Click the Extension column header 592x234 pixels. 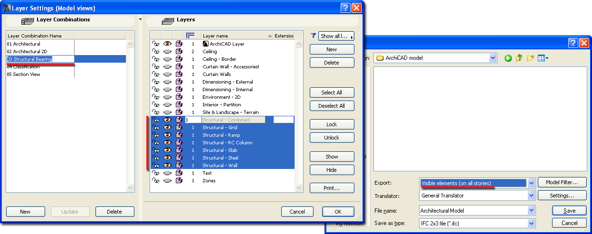click(284, 36)
